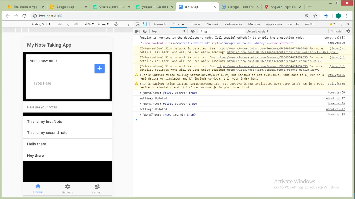Click the blue plus add-note button
Viewport: 355px width, 199px height.
click(x=100, y=68)
